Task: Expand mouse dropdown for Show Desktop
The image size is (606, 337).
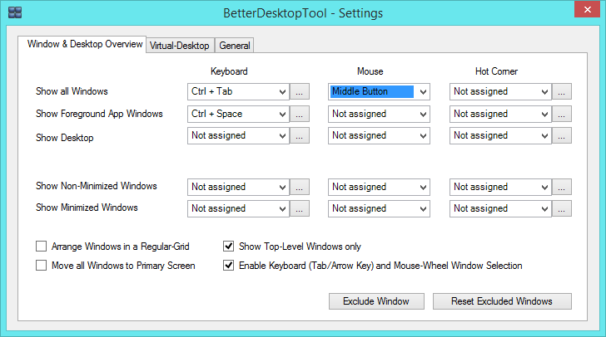Action: [x=379, y=136]
